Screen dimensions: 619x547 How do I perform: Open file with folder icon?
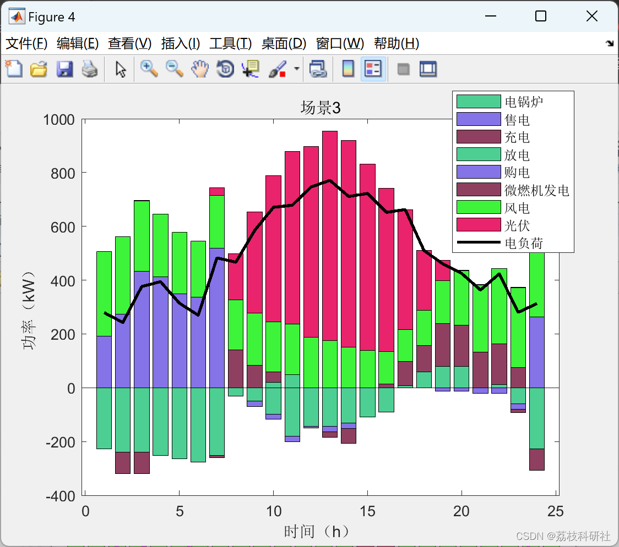(39, 69)
